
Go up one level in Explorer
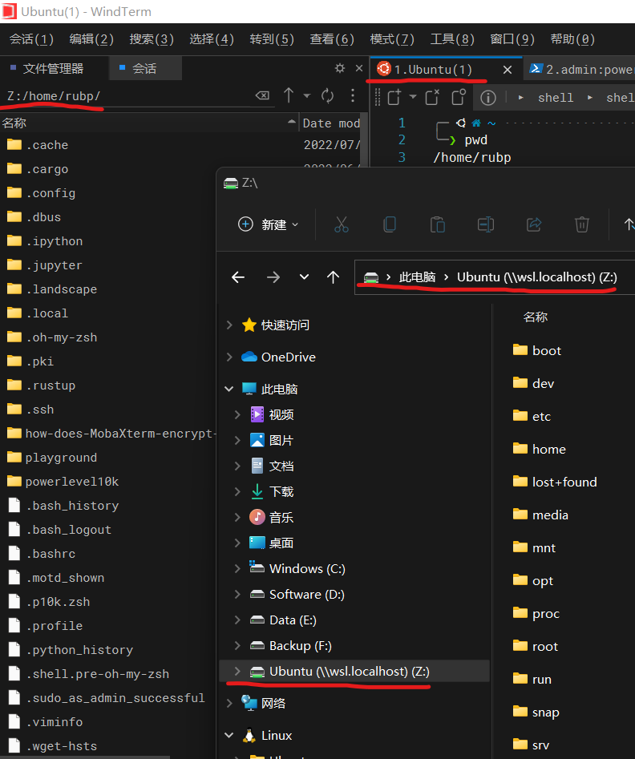point(333,277)
